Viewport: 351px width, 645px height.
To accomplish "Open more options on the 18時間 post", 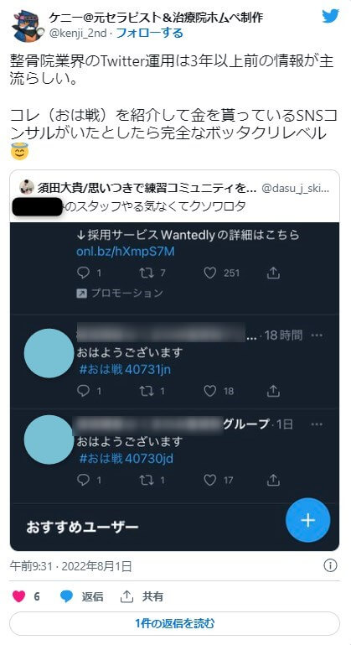I will [x=317, y=336].
